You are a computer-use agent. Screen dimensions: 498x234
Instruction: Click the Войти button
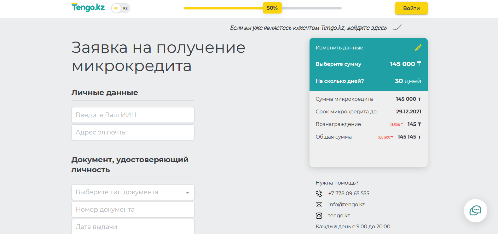(x=411, y=8)
